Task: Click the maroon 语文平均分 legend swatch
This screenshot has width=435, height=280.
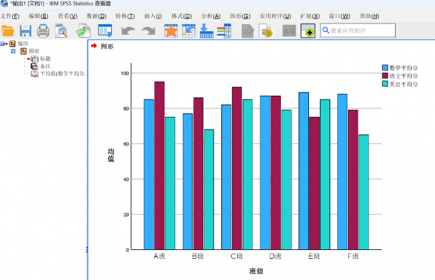Action: point(385,75)
